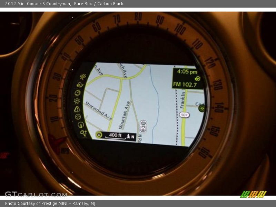
Task: Select the Route 507 highway shield
Action: coord(184,115)
